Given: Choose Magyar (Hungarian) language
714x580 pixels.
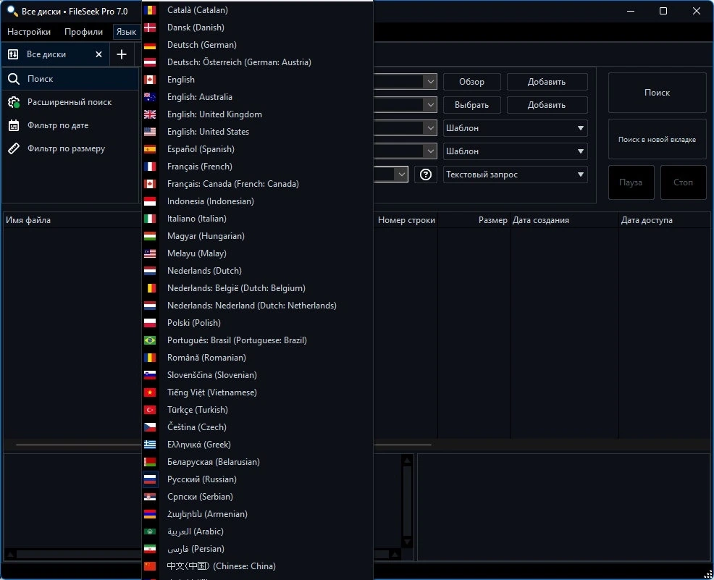Looking at the screenshot, I should (x=257, y=236).
